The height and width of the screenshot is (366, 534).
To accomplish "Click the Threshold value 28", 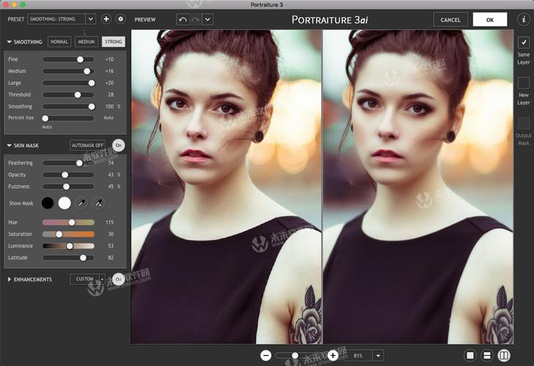I will (111, 94).
